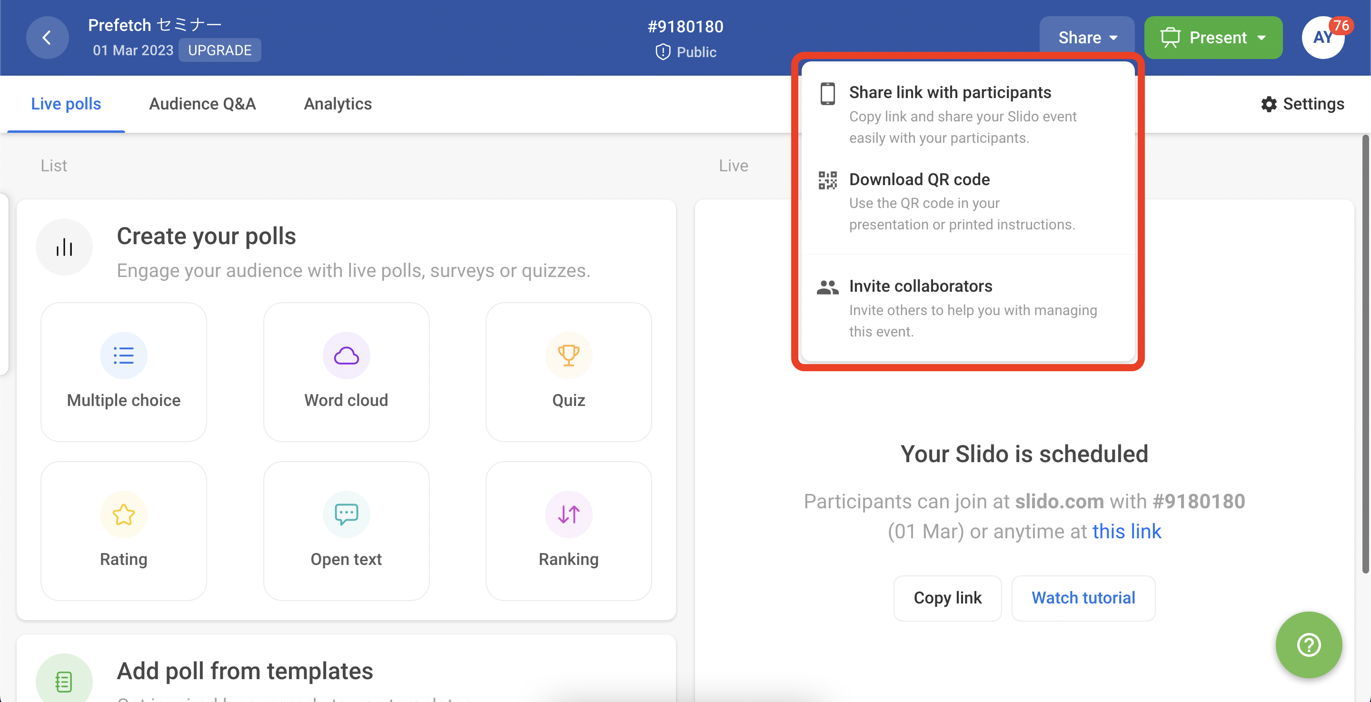Click the Copy link button
The height and width of the screenshot is (702, 1371).
pos(947,598)
